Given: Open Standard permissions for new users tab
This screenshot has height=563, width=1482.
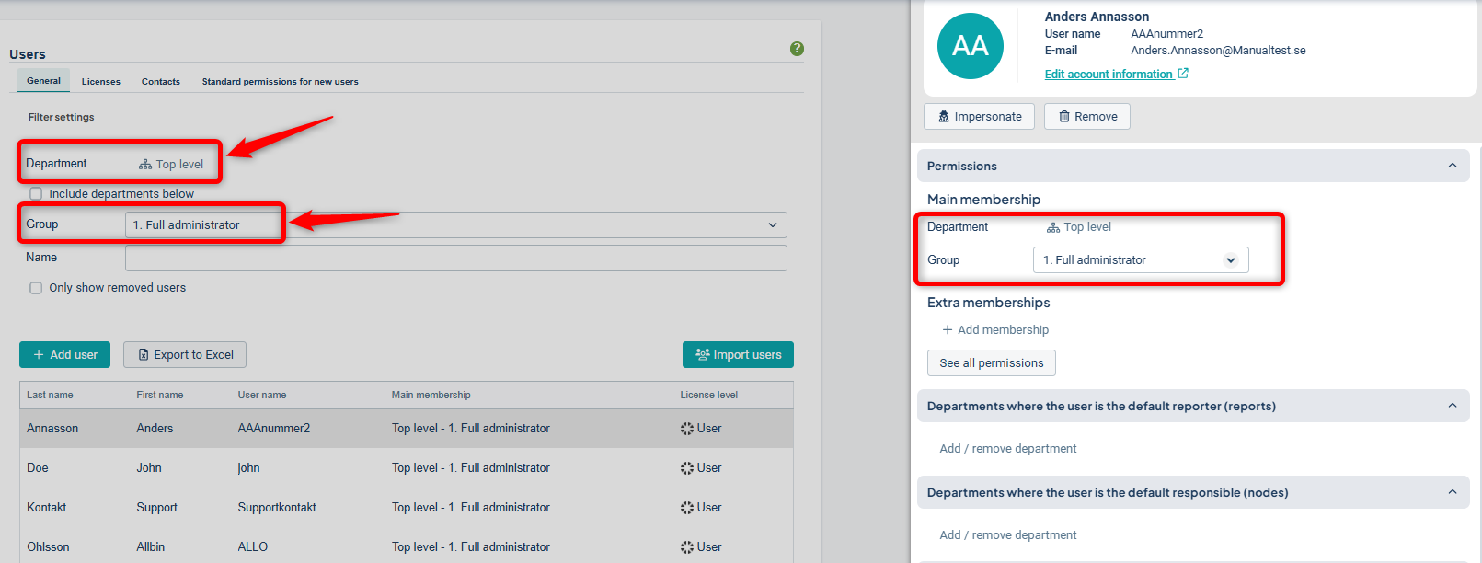Looking at the screenshot, I should 280,82.
